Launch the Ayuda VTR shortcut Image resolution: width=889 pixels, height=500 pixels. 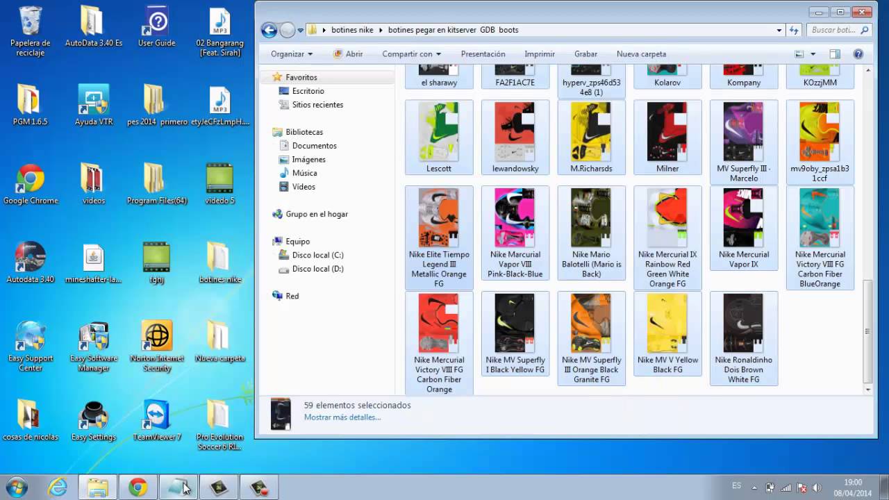coord(94,106)
